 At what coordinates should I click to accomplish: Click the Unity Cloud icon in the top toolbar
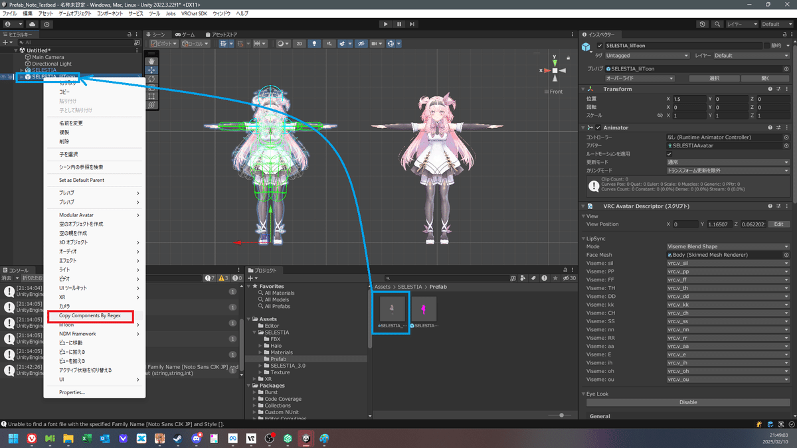click(32, 24)
